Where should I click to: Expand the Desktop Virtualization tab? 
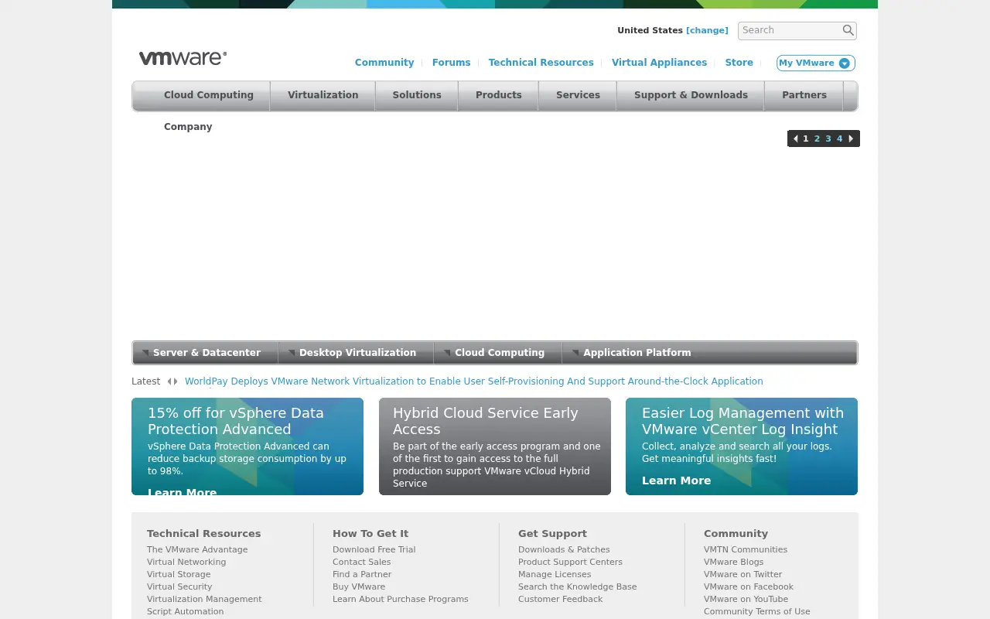click(x=357, y=353)
